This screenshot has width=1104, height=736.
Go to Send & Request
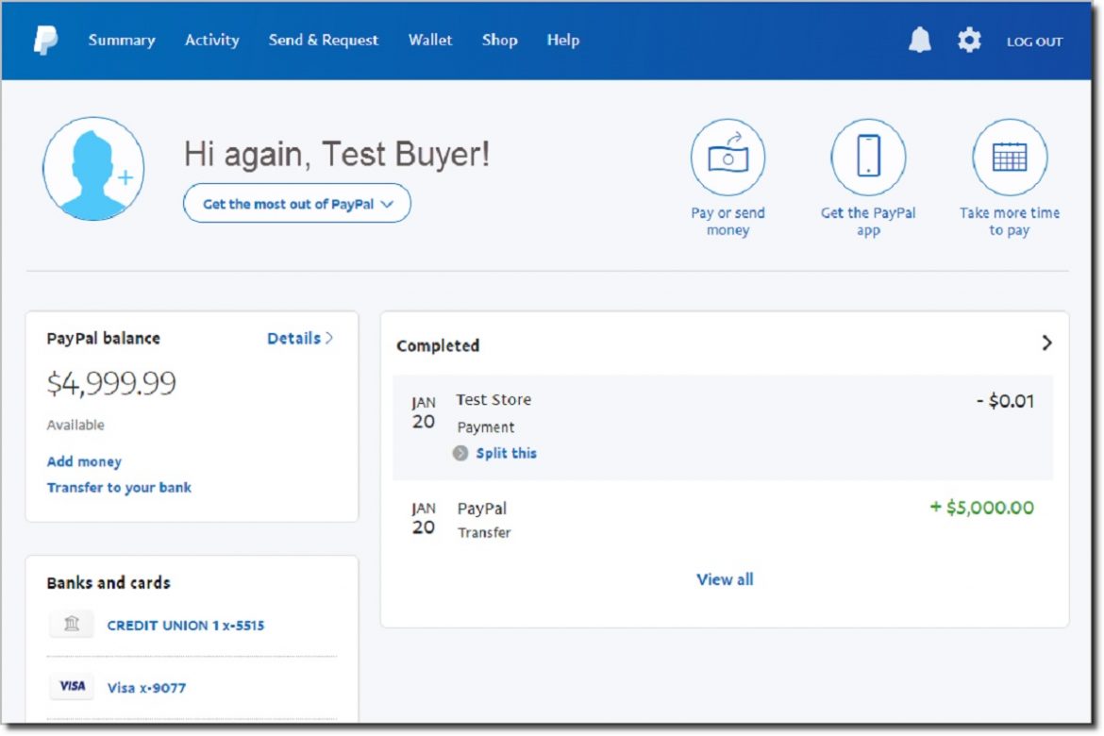pyautogui.click(x=324, y=40)
